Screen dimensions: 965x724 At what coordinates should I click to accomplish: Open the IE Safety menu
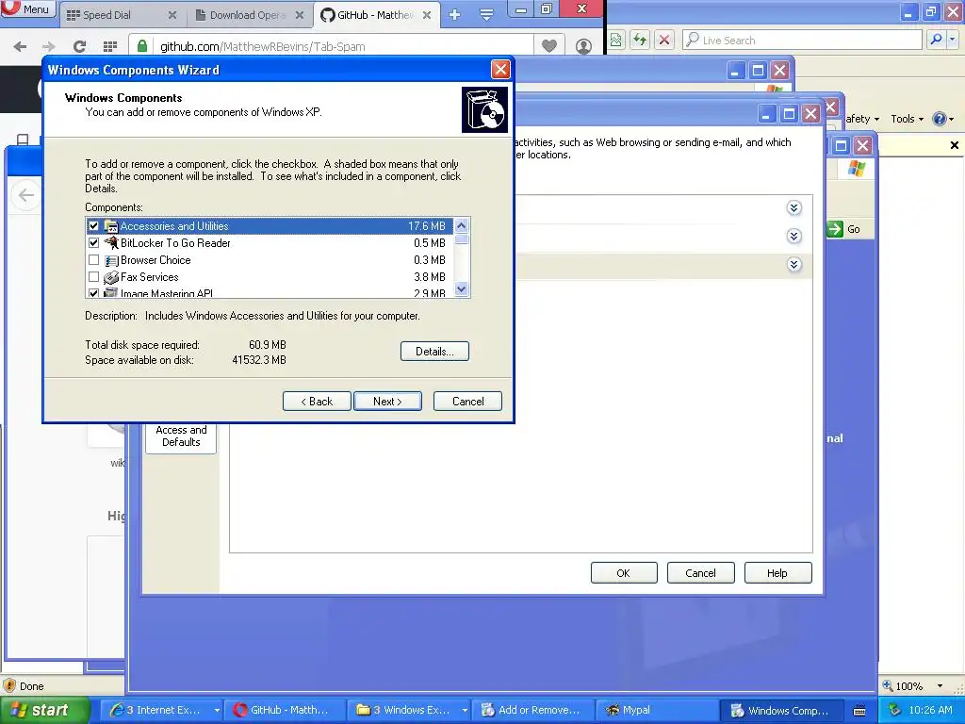863,119
